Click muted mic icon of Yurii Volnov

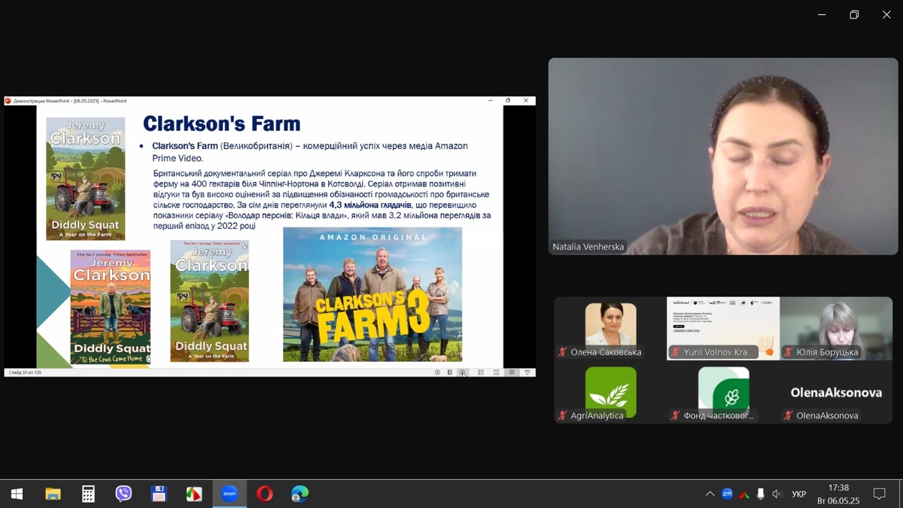(675, 352)
